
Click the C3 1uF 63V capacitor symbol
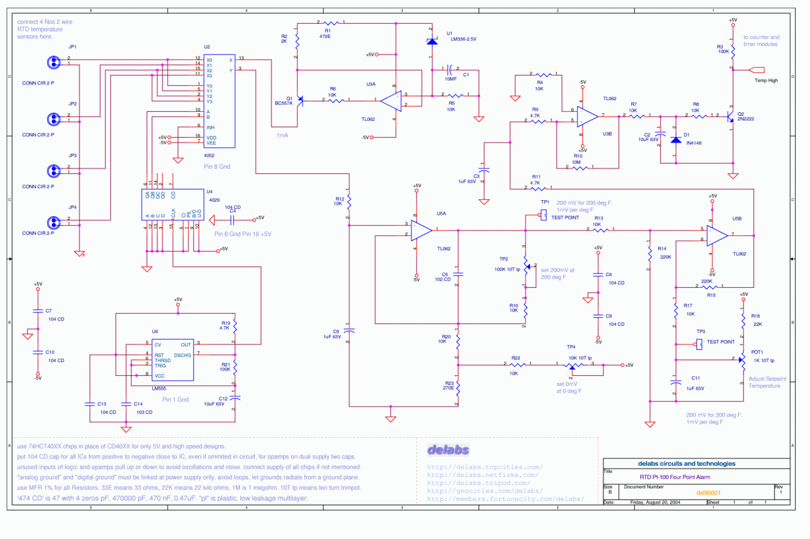[484, 170]
